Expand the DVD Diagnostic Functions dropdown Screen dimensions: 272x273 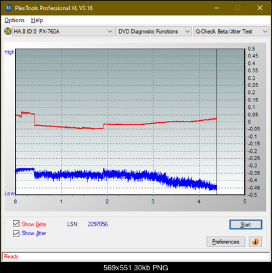tap(154, 31)
